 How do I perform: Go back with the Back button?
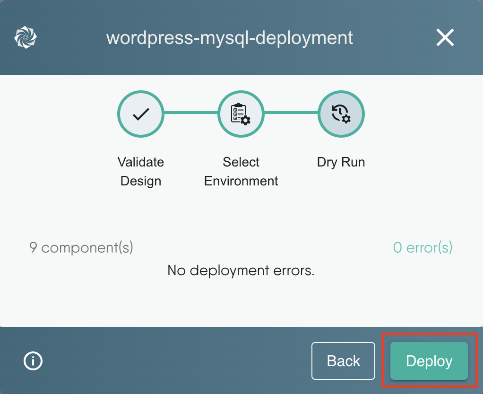tap(343, 360)
